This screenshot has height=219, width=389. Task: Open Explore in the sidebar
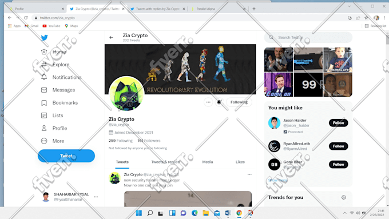(x=55, y=65)
